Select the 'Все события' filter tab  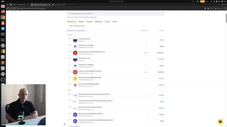click(72, 22)
